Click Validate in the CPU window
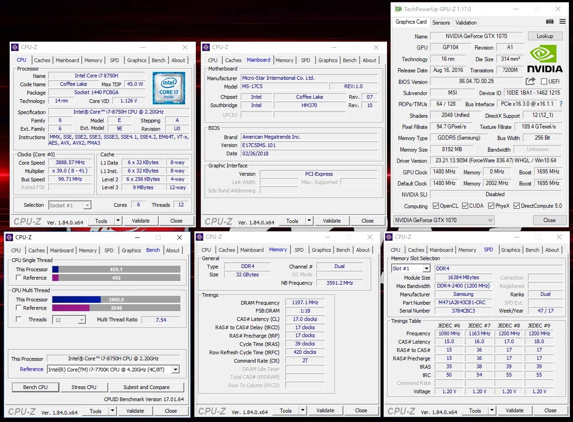Image resolution: width=573 pixels, height=422 pixels. [141, 221]
